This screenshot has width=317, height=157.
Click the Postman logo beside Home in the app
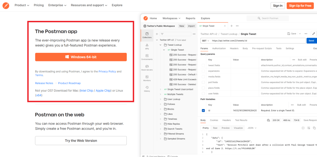coord(146,18)
